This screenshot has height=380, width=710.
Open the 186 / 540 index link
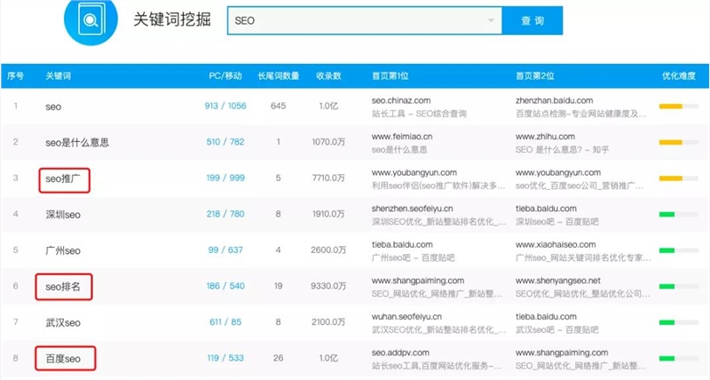pos(225,286)
